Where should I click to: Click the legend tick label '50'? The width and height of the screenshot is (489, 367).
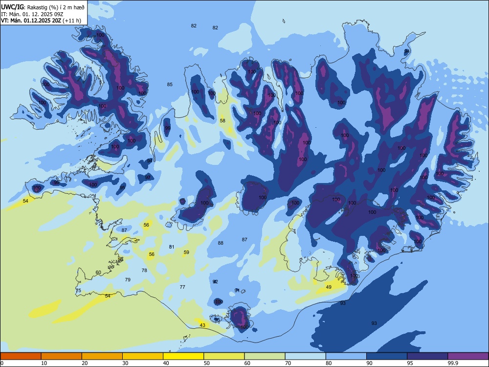pos(207,363)
